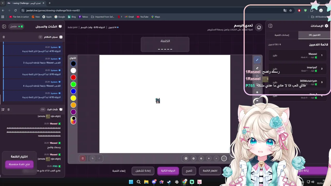The width and height of the screenshot is (331, 186).
Task: Clear the system log with its trash icon
Action: pos(4,37)
